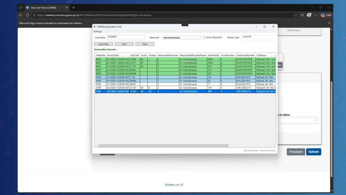346x195 pixels.
Task: Sort by the JobCode column header
Action: (x=134, y=55)
